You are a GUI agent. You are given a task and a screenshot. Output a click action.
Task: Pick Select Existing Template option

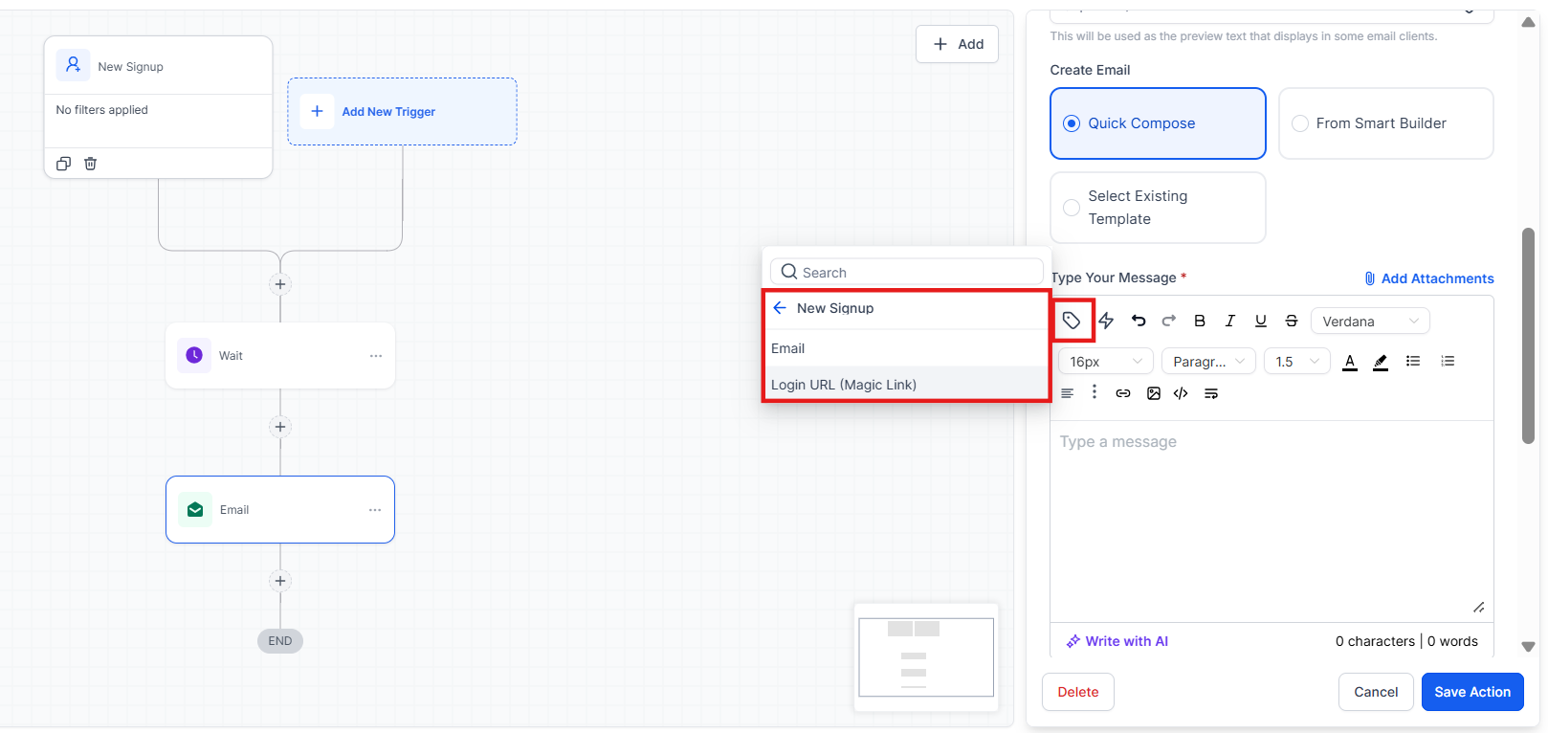tap(1072, 208)
